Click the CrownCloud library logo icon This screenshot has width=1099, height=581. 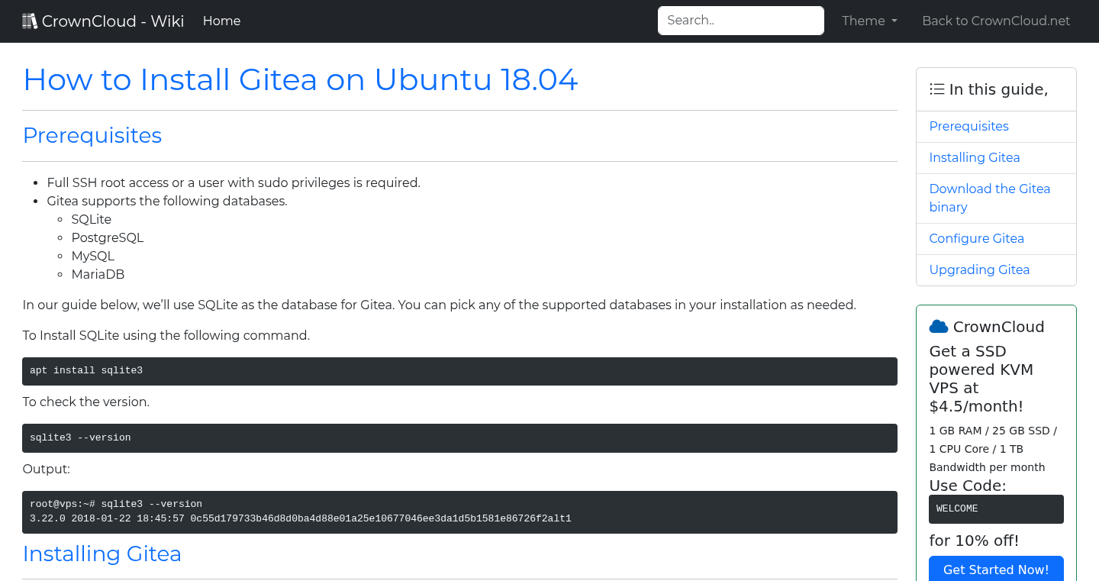pyautogui.click(x=30, y=20)
